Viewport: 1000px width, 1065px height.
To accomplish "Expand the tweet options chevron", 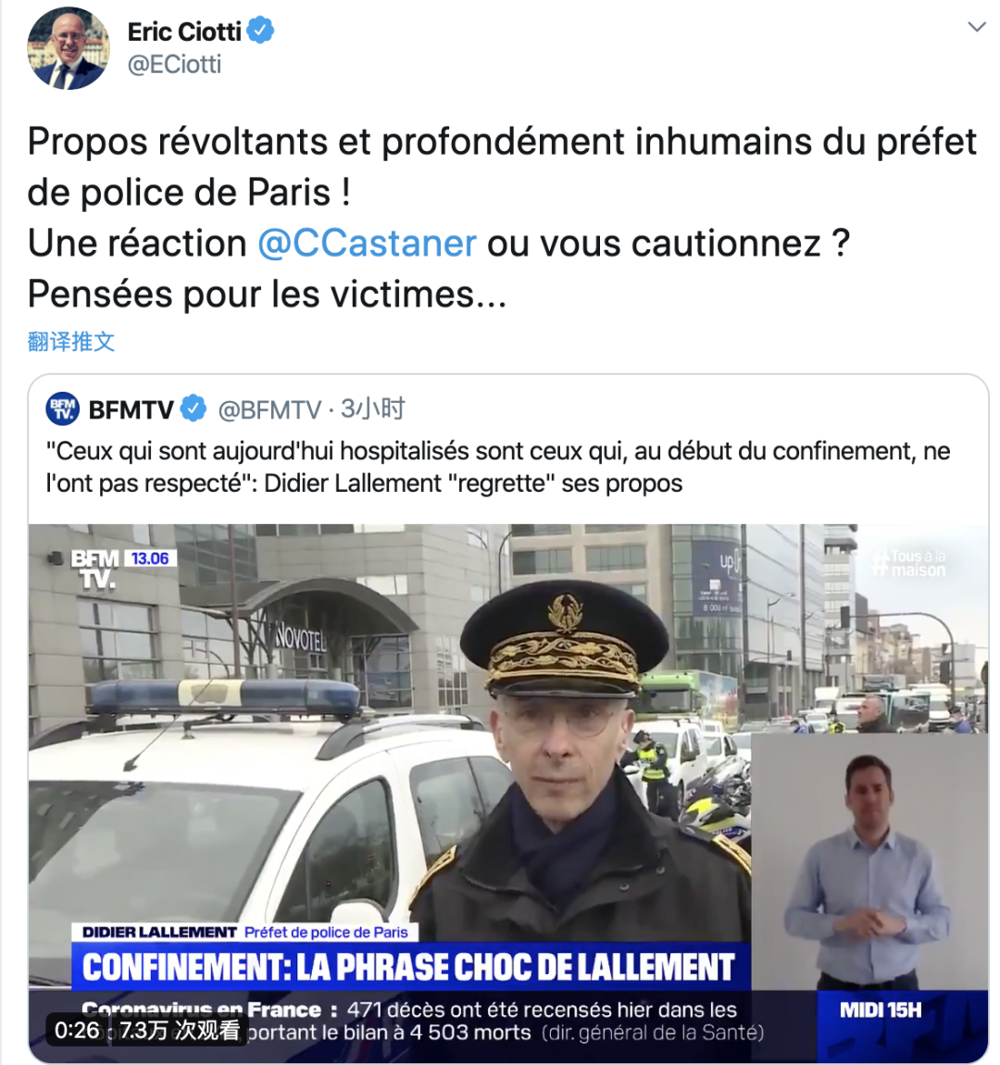I will (x=976, y=27).
